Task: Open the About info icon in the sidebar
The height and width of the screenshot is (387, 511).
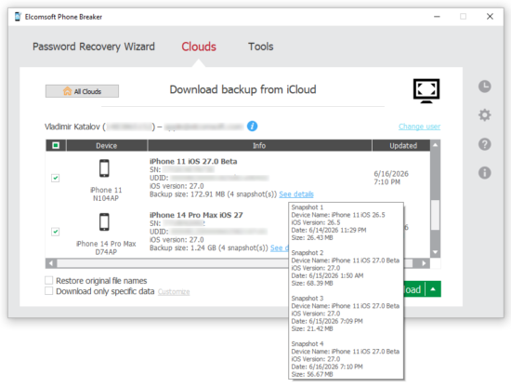Action: click(485, 173)
